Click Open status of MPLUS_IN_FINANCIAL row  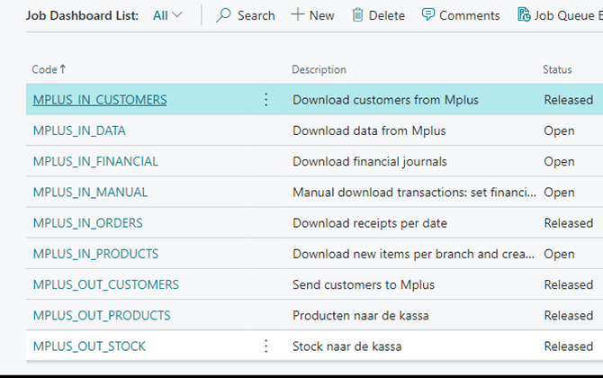click(559, 161)
